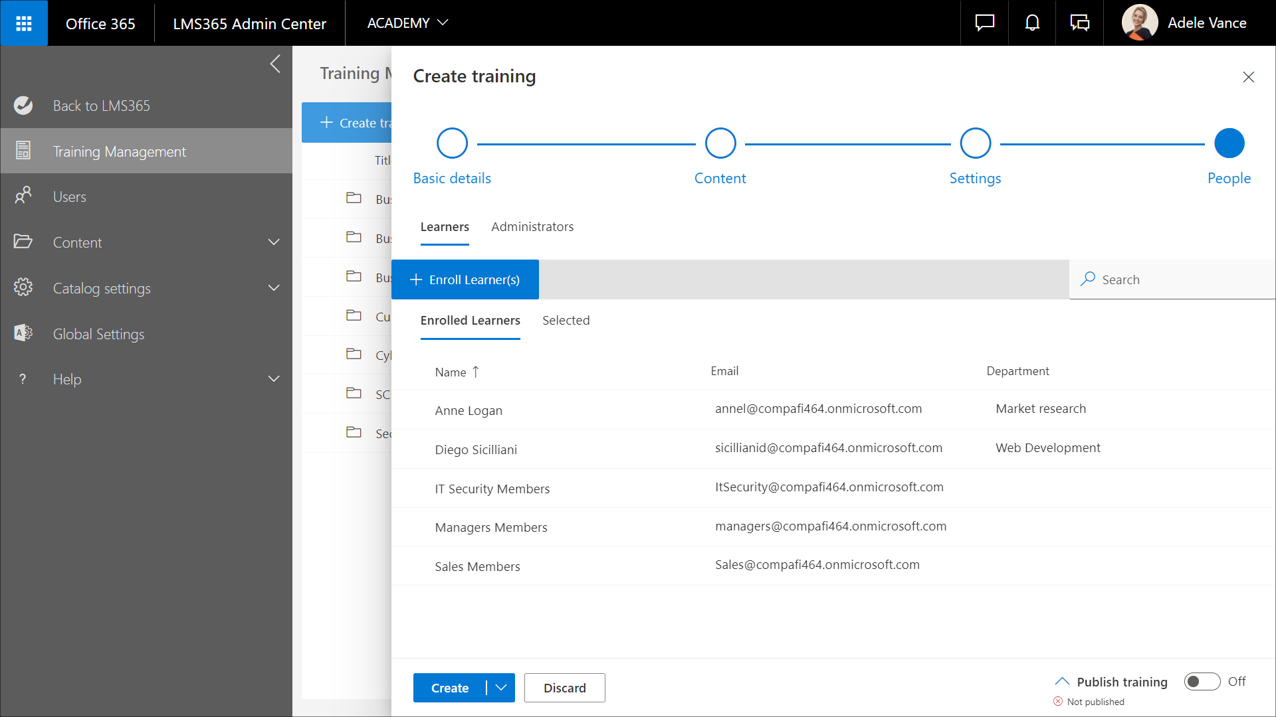
Task: Switch to the Selected learners tab
Action: tap(566, 321)
